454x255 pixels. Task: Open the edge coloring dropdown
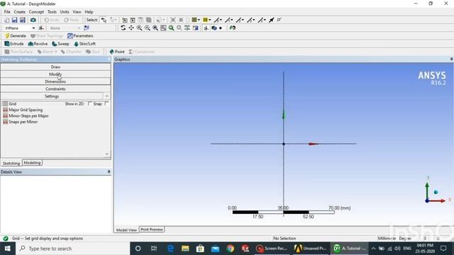[210, 20]
